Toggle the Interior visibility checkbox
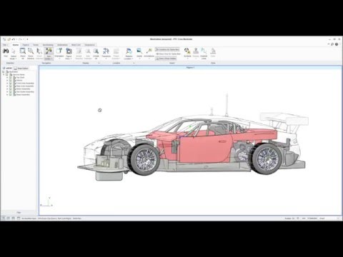This screenshot has height=257, width=343. [11, 80]
